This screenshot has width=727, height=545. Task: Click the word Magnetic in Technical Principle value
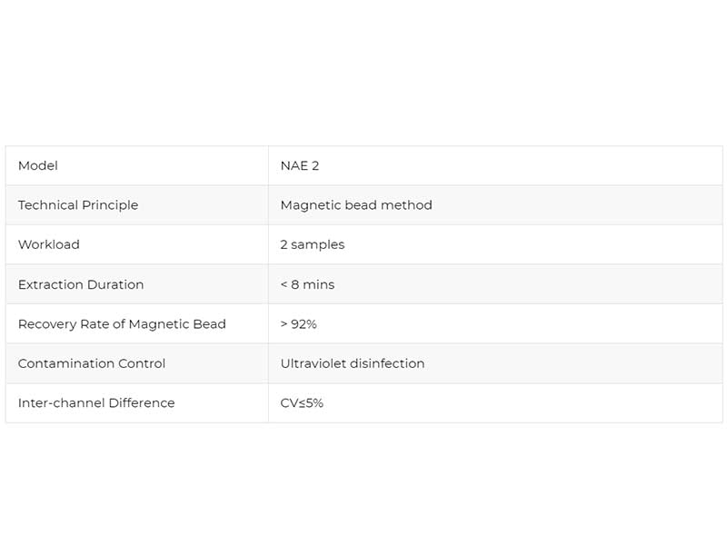click(310, 205)
